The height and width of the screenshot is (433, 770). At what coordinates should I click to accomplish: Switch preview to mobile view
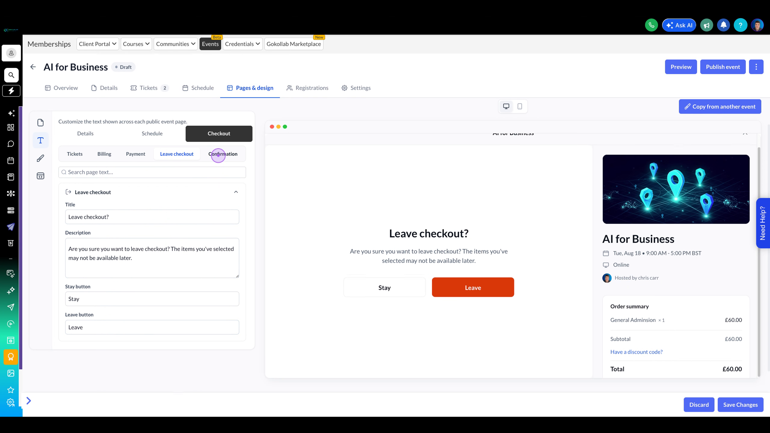click(x=520, y=106)
